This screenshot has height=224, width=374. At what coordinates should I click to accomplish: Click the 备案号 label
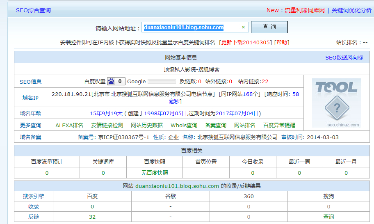tap(87, 137)
